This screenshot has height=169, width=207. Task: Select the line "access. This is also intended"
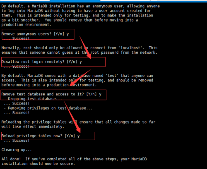tap(77, 80)
